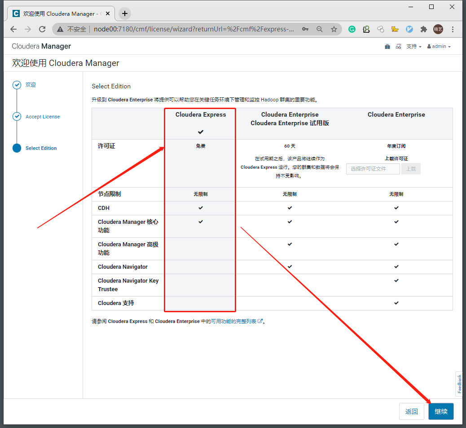Click the browser back arrow
466x428 pixels.
tap(13, 29)
